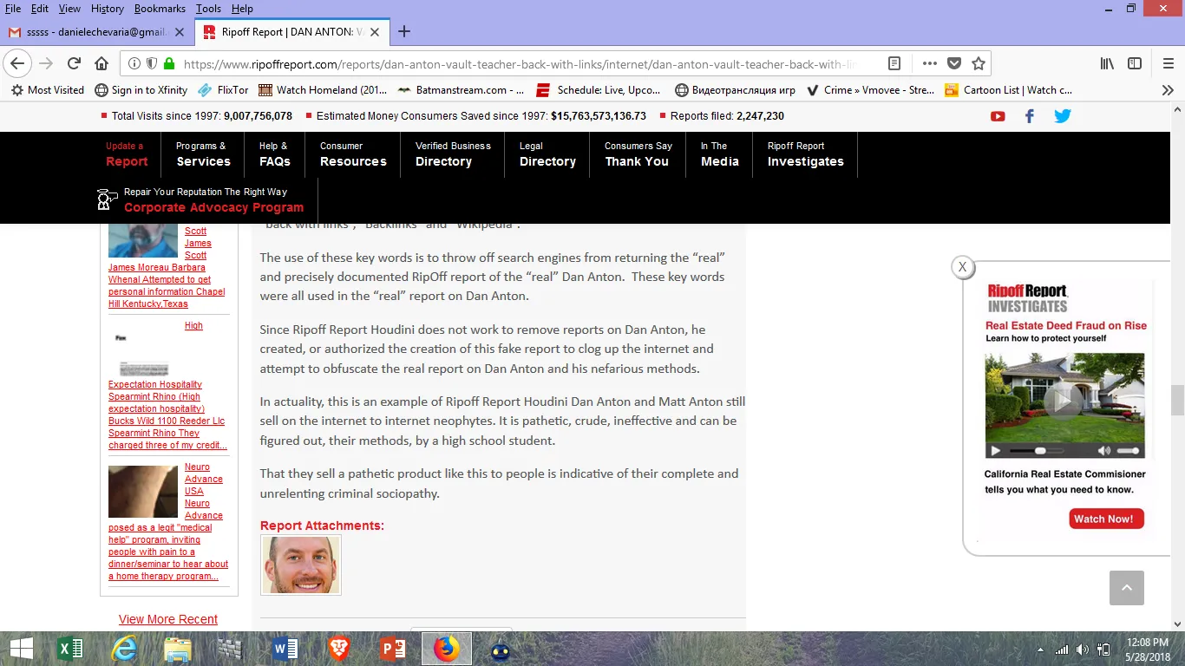This screenshot has height=666, width=1185.
Task: Open report attachment photo thumbnail
Action: (x=300, y=565)
